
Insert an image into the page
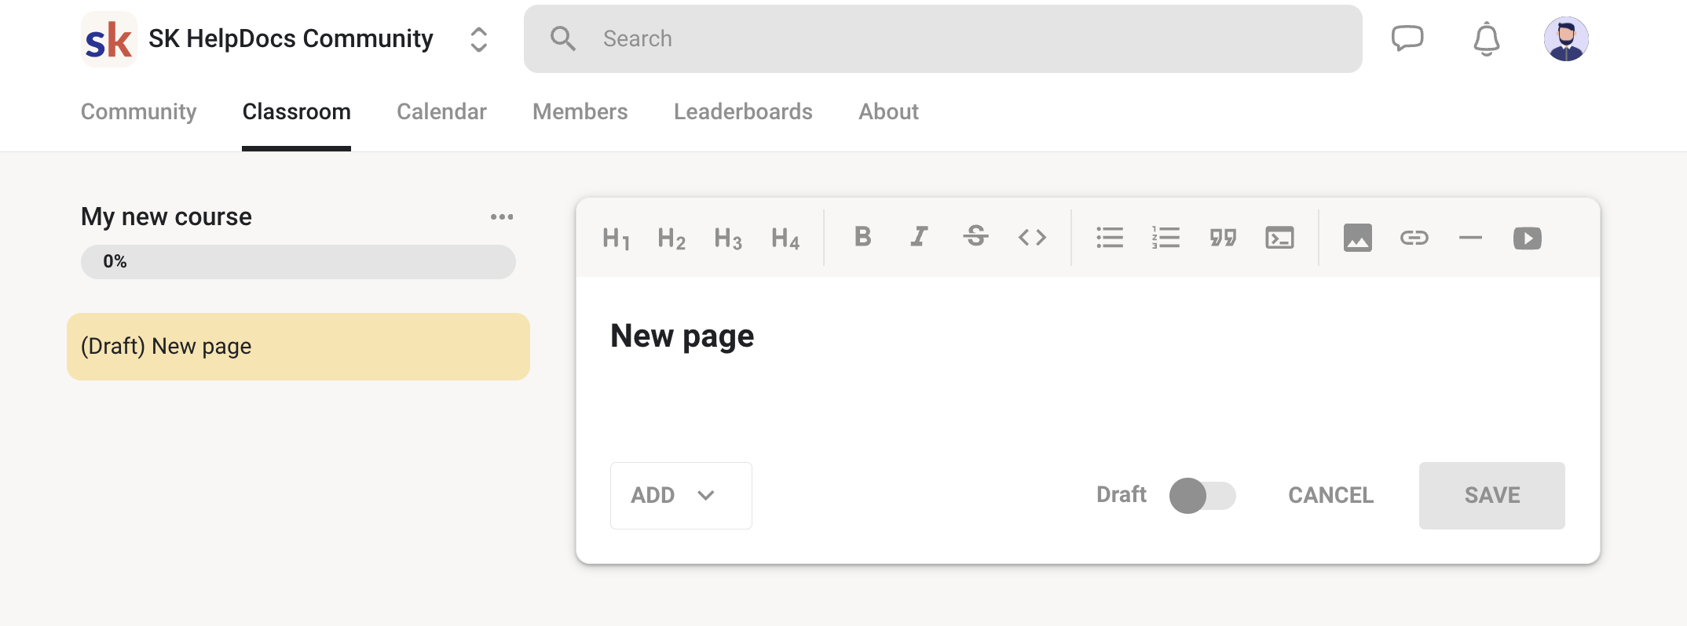1357,237
